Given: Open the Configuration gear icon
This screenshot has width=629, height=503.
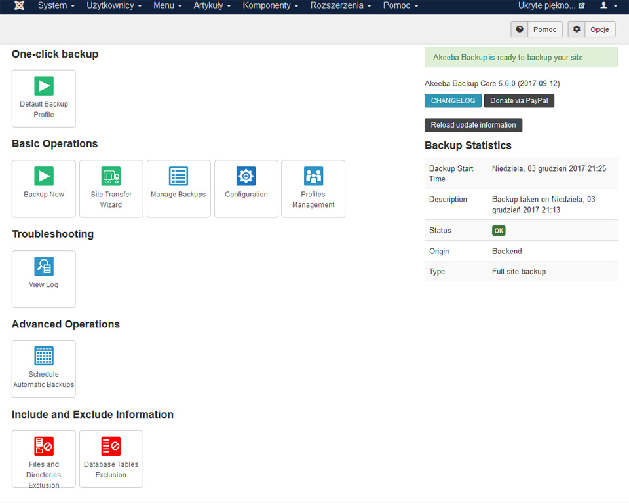Looking at the screenshot, I should point(246,176).
